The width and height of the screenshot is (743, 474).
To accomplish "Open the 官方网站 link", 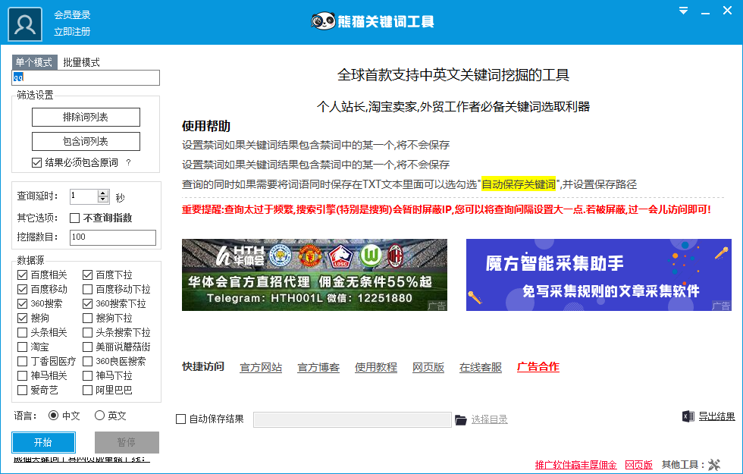I will (261, 367).
